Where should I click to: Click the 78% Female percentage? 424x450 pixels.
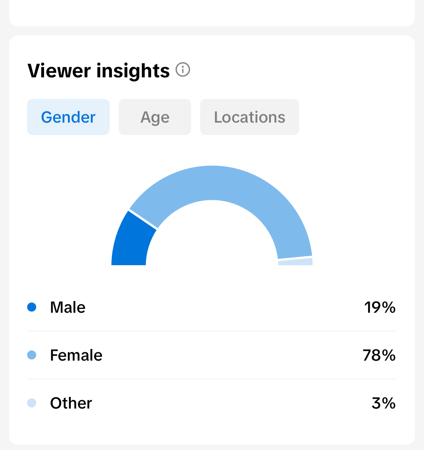coord(379,355)
